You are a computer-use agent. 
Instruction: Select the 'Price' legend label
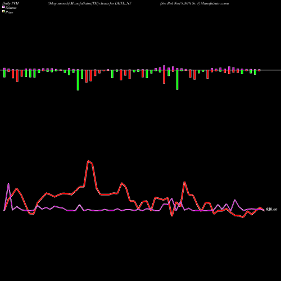point(9,12)
